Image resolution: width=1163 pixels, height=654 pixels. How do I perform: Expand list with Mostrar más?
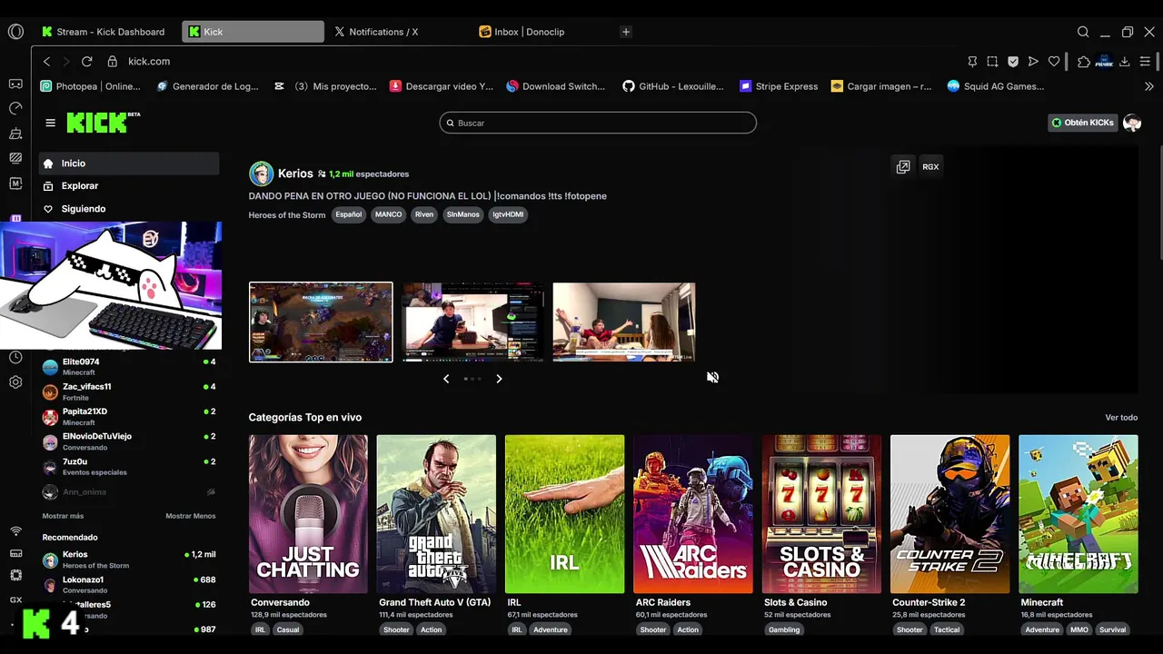click(x=63, y=516)
